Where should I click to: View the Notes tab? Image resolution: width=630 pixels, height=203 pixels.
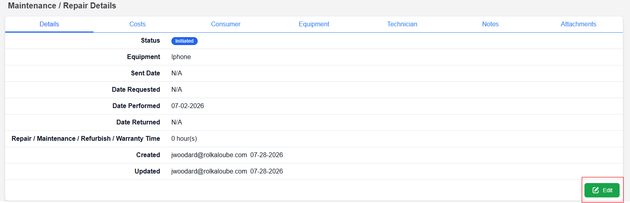click(x=490, y=24)
